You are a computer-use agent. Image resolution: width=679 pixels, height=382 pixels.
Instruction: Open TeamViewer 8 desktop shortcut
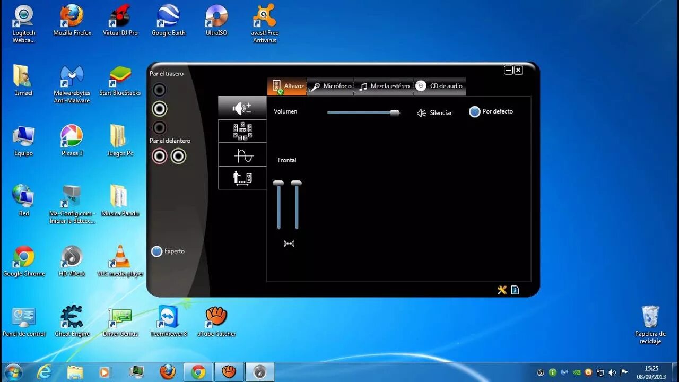(x=169, y=322)
